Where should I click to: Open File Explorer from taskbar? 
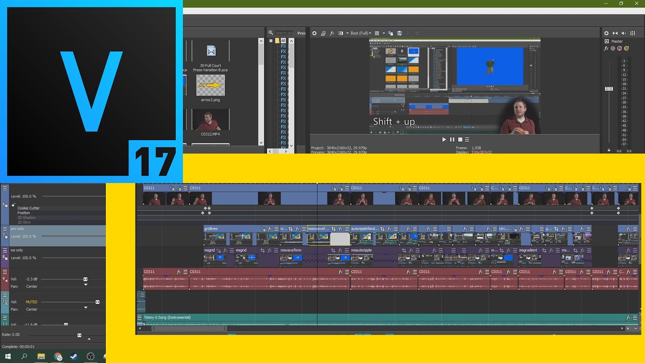pyautogui.click(x=41, y=356)
